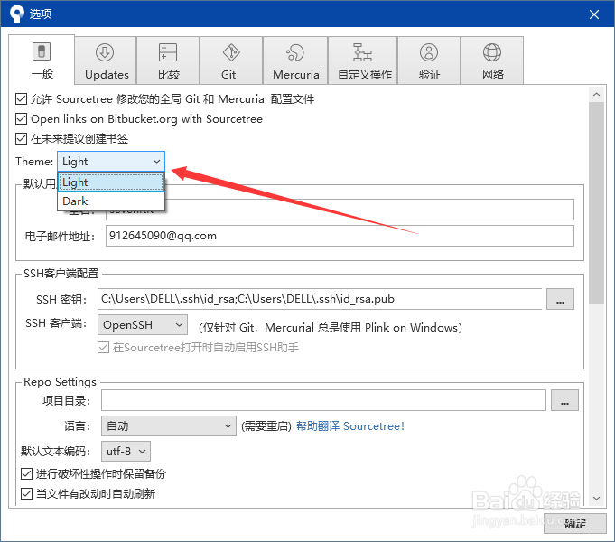615x542 pixels.
Task: Click the SSH key path field
Action: pos(320,299)
